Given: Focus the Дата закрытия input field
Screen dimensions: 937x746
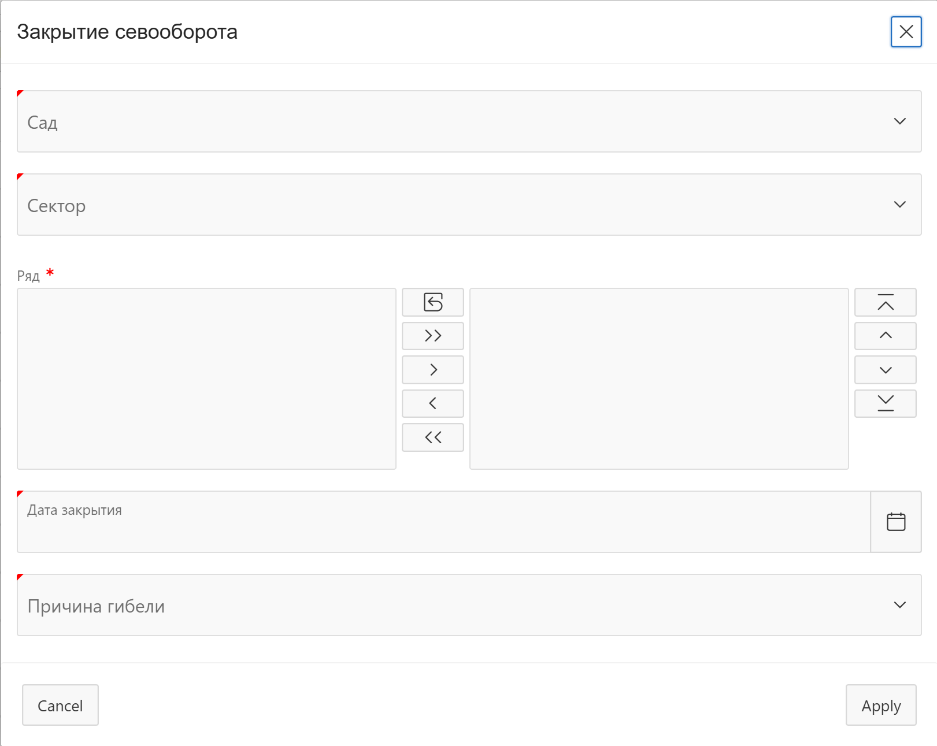Looking at the screenshot, I should 443,522.
